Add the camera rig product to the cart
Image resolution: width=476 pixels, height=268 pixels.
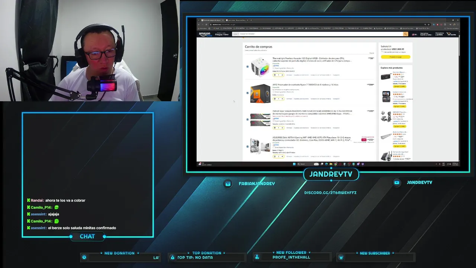click(x=399, y=126)
